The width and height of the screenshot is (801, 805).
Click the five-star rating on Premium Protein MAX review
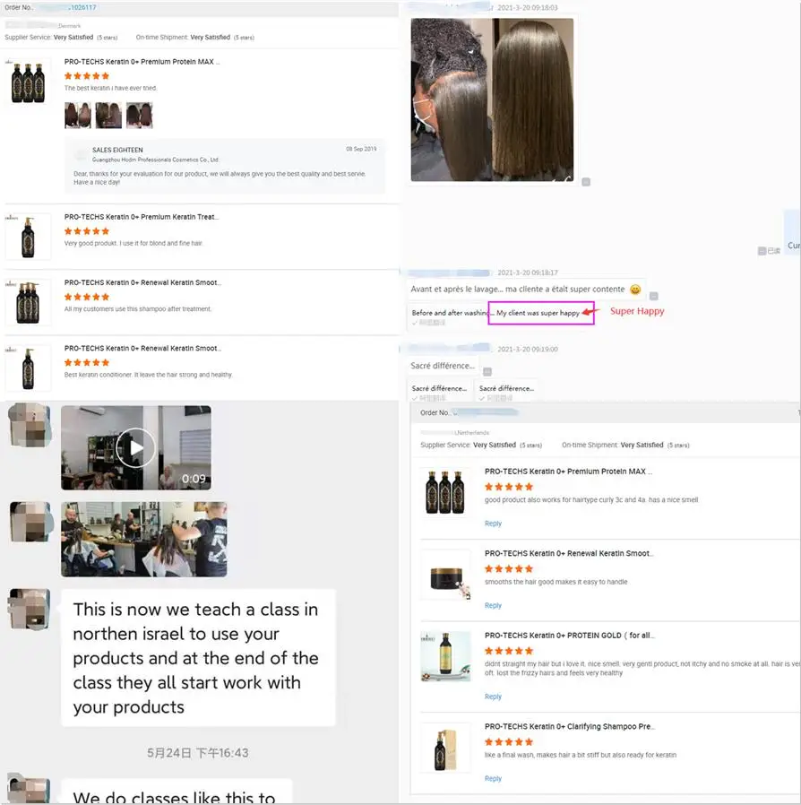click(87, 76)
